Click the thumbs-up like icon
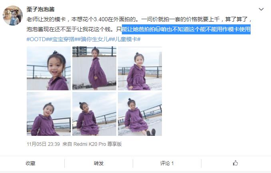The height and width of the screenshot is (173, 271). tap(235, 163)
